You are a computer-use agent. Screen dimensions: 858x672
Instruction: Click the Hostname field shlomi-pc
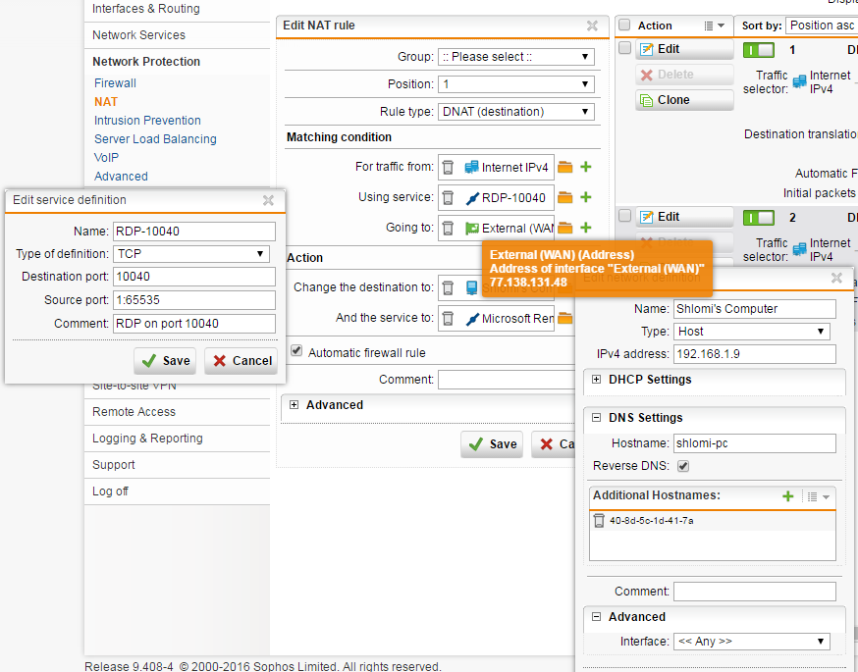[755, 442]
